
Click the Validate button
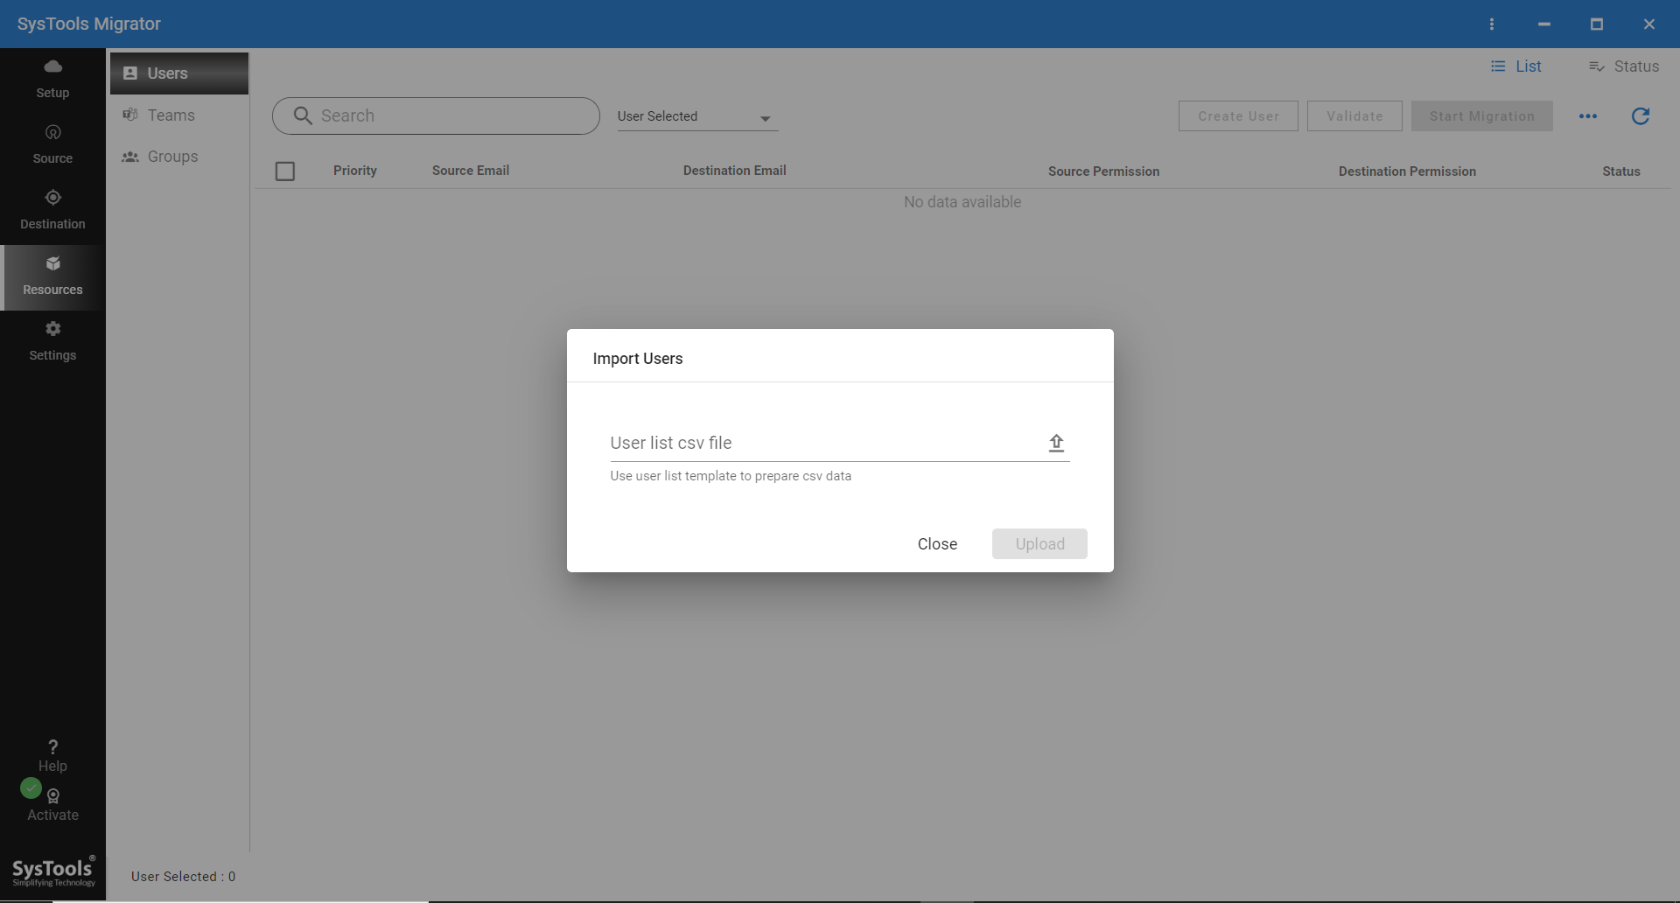point(1354,116)
